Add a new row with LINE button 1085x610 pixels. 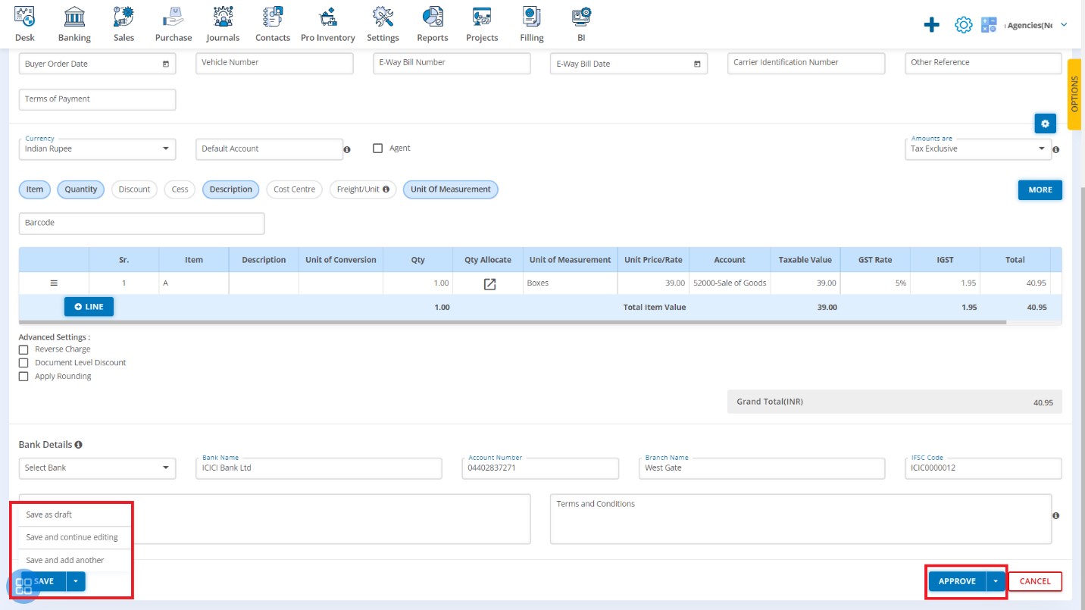[x=89, y=306]
